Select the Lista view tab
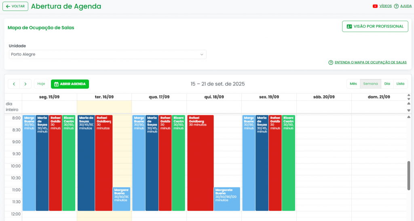 coord(400,84)
